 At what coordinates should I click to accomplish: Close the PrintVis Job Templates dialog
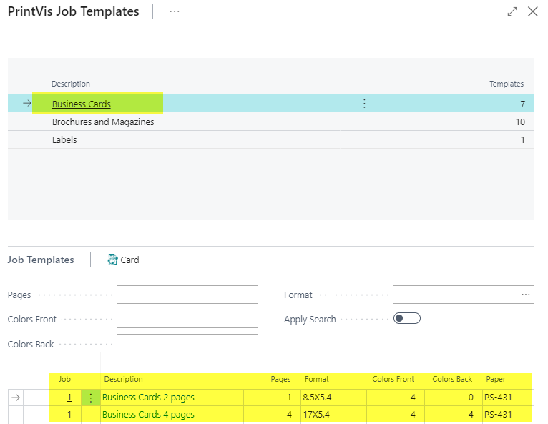533,11
